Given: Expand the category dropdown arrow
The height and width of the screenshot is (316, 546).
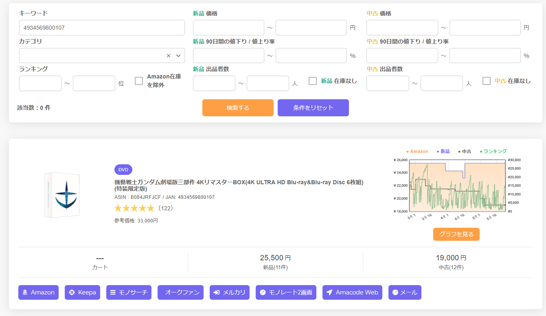Looking at the screenshot, I should point(178,56).
